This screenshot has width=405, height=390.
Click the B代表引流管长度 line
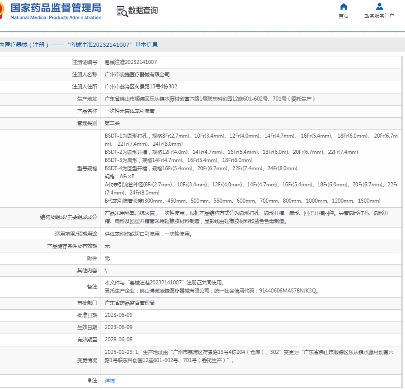point(242,201)
